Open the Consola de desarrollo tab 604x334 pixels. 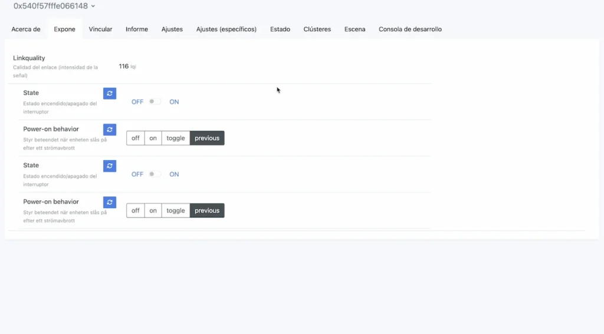point(410,29)
